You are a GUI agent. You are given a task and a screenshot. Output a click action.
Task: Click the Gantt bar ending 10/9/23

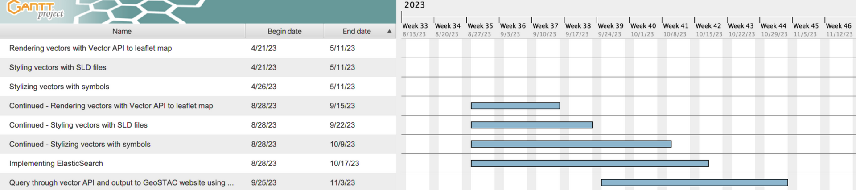[571, 144]
